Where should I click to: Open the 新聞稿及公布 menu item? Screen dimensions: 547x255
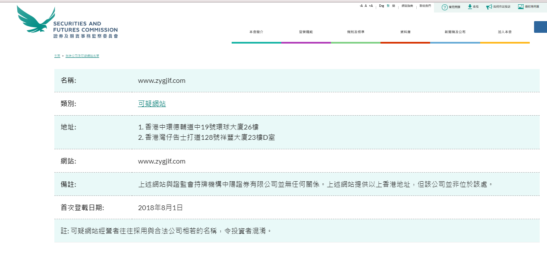455,32
